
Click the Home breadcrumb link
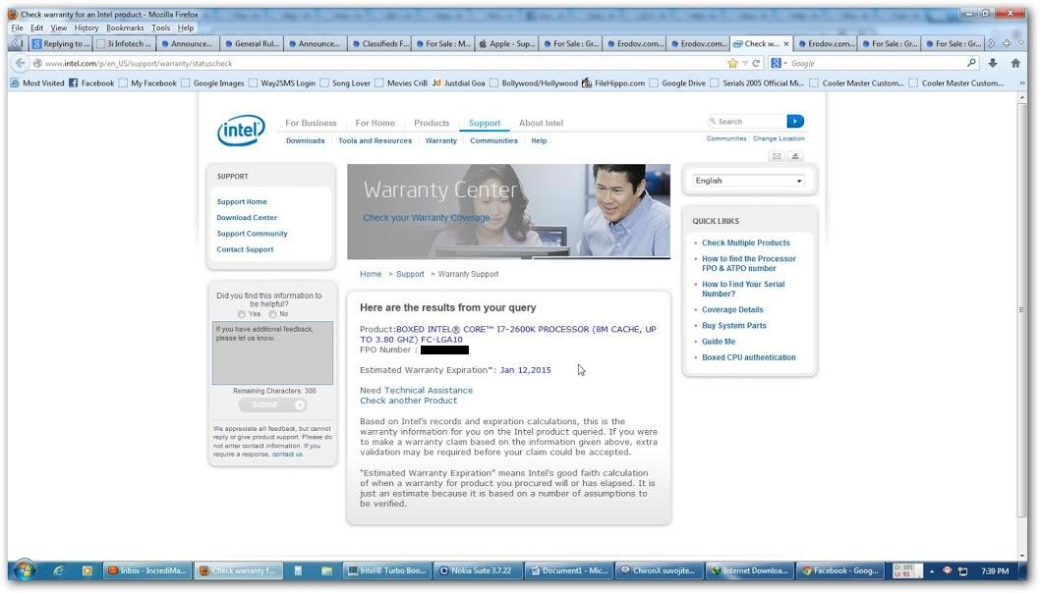(x=371, y=274)
